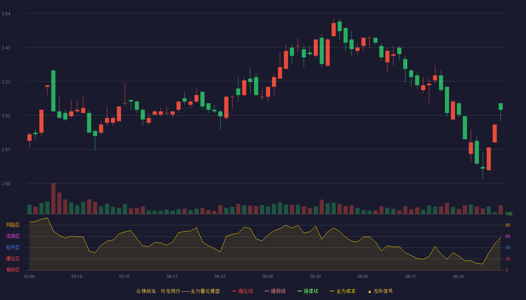Click the first red candlestick above 03-09
This screenshot has width=526, height=300.
(x=29, y=138)
